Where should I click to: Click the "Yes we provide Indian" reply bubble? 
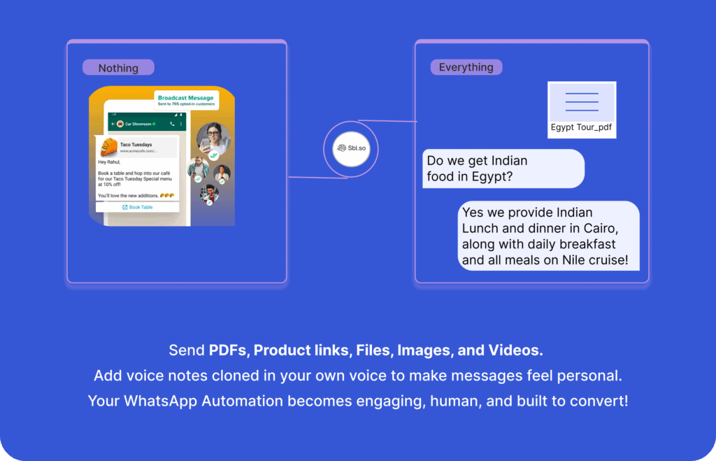(x=549, y=236)
